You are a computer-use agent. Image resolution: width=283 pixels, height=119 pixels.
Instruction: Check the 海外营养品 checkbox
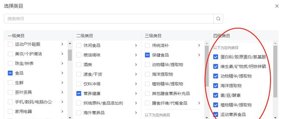79,113
